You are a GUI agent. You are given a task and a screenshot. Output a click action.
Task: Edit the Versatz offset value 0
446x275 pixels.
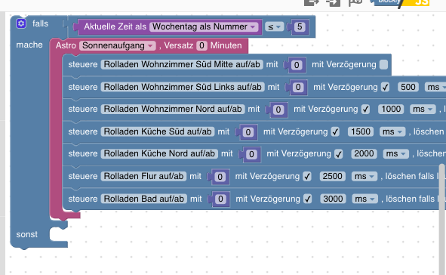(201, 45)
